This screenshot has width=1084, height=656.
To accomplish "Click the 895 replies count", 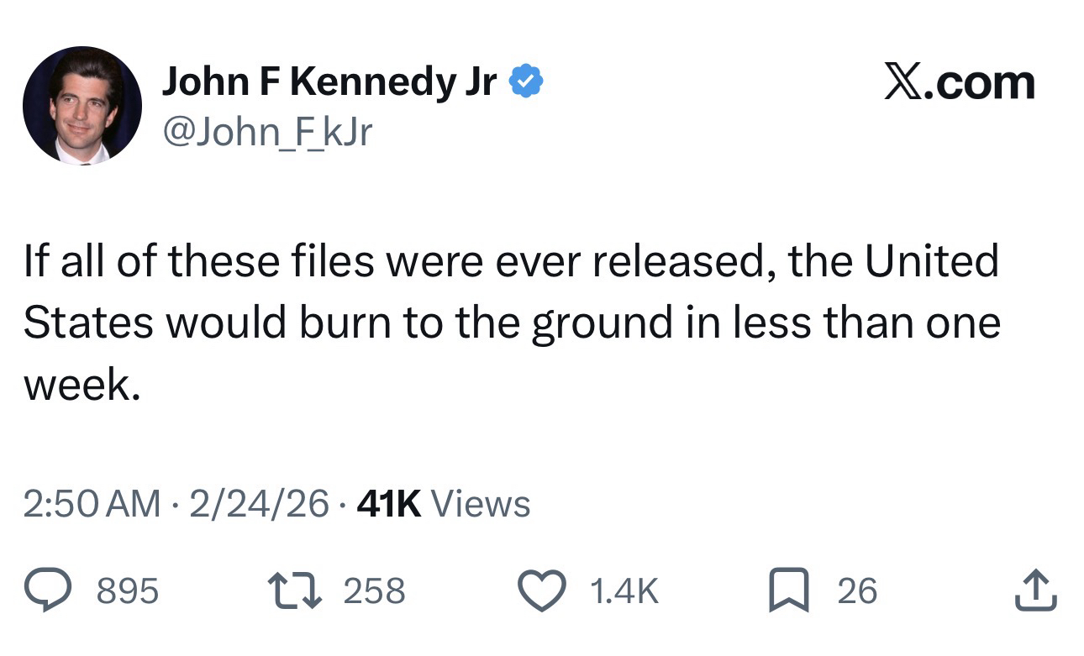I will [x=128, y=590].
